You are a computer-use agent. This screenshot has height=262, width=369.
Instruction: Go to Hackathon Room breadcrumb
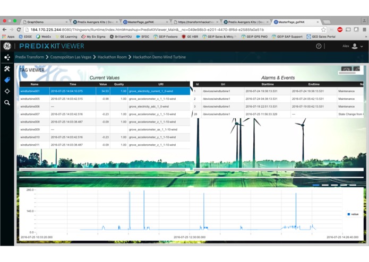[x=112, y=57]
